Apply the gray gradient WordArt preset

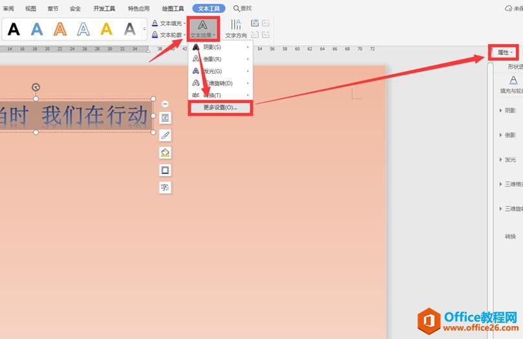coord(129,29)
